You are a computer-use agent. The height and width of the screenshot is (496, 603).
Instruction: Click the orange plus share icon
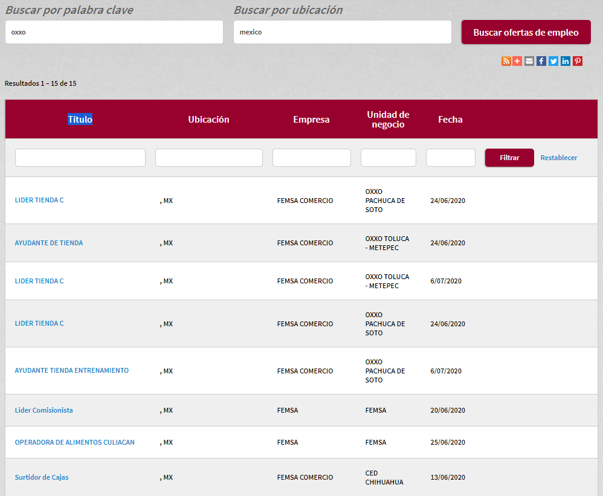point(517,61)
